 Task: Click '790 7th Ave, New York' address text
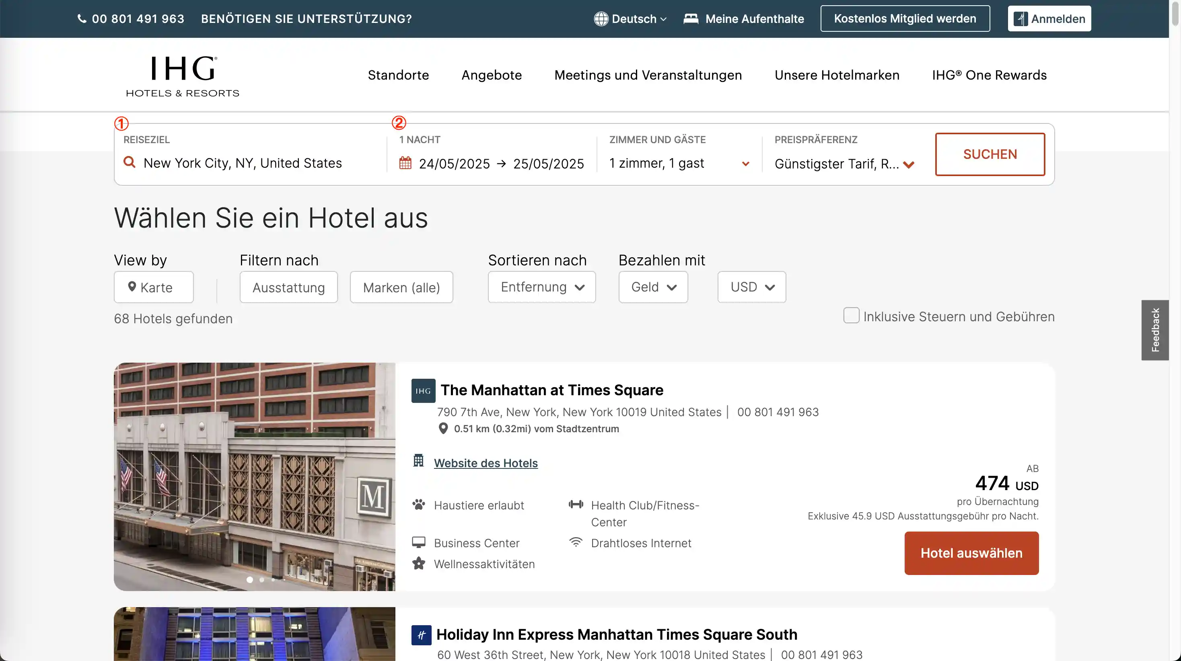click(x=579, y=412)
